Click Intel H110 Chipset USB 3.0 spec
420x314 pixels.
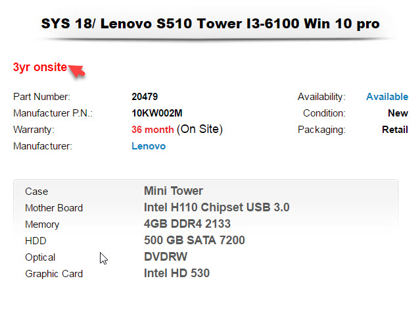(216, 208)
